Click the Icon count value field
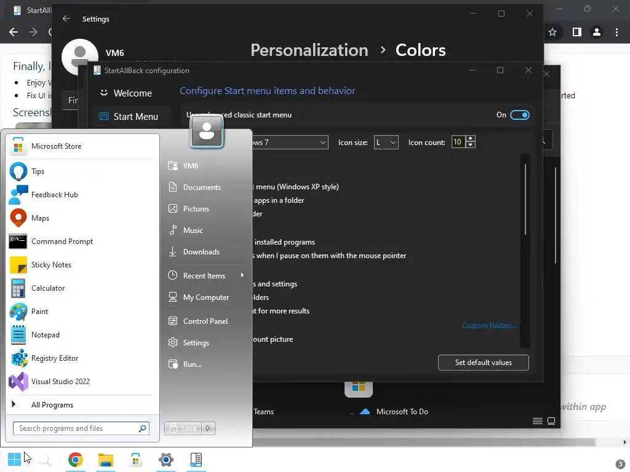This screenshot has width=630, height=472. click(x=458, y=142)
